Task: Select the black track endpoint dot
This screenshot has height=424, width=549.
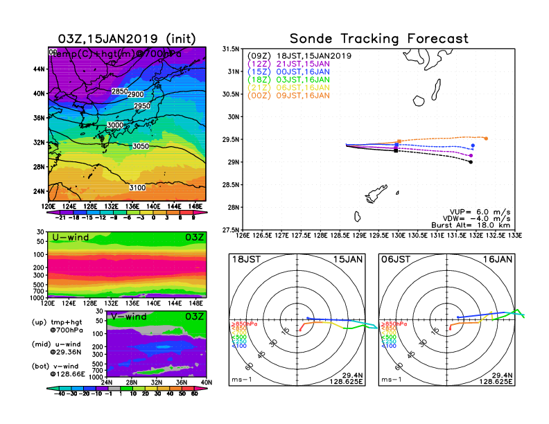Action: point(471,162)
